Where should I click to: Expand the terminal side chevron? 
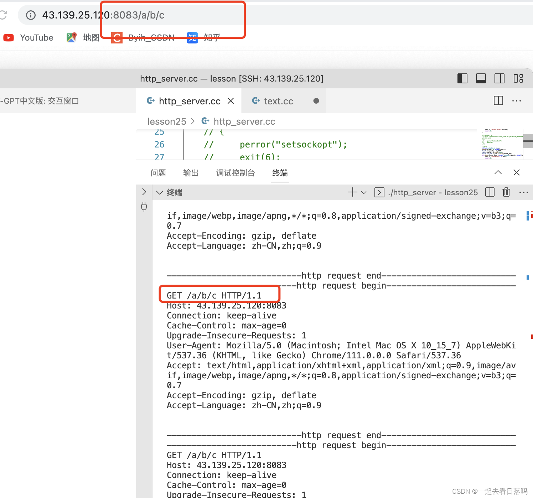point(144,192)
